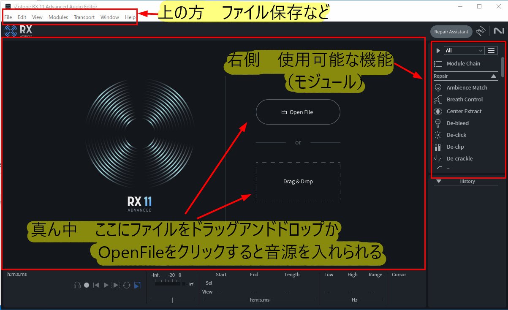Click the h:m:s.ms time display
This screenshot has height=310, width=508.
[x=17, y=274]
